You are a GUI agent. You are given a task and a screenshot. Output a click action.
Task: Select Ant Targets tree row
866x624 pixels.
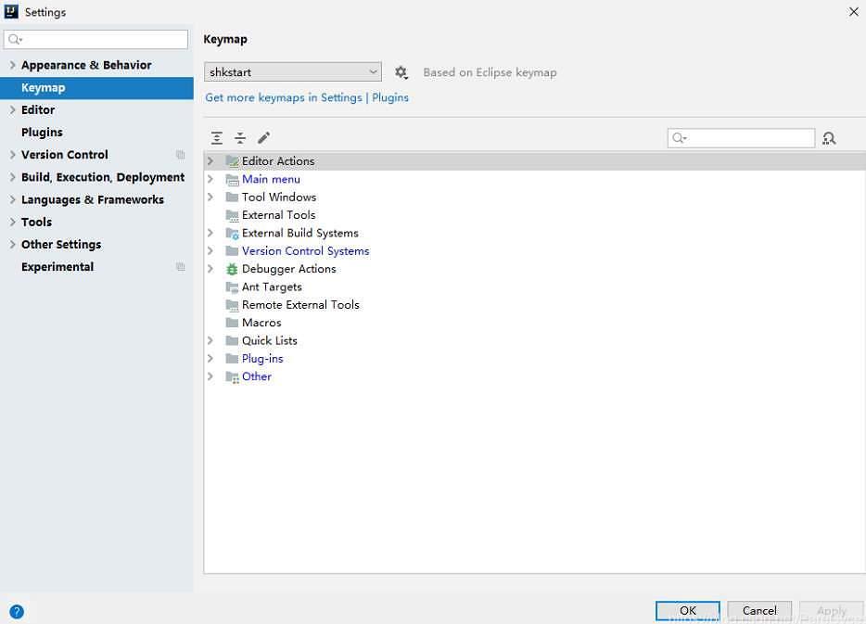tap(535, 287)
